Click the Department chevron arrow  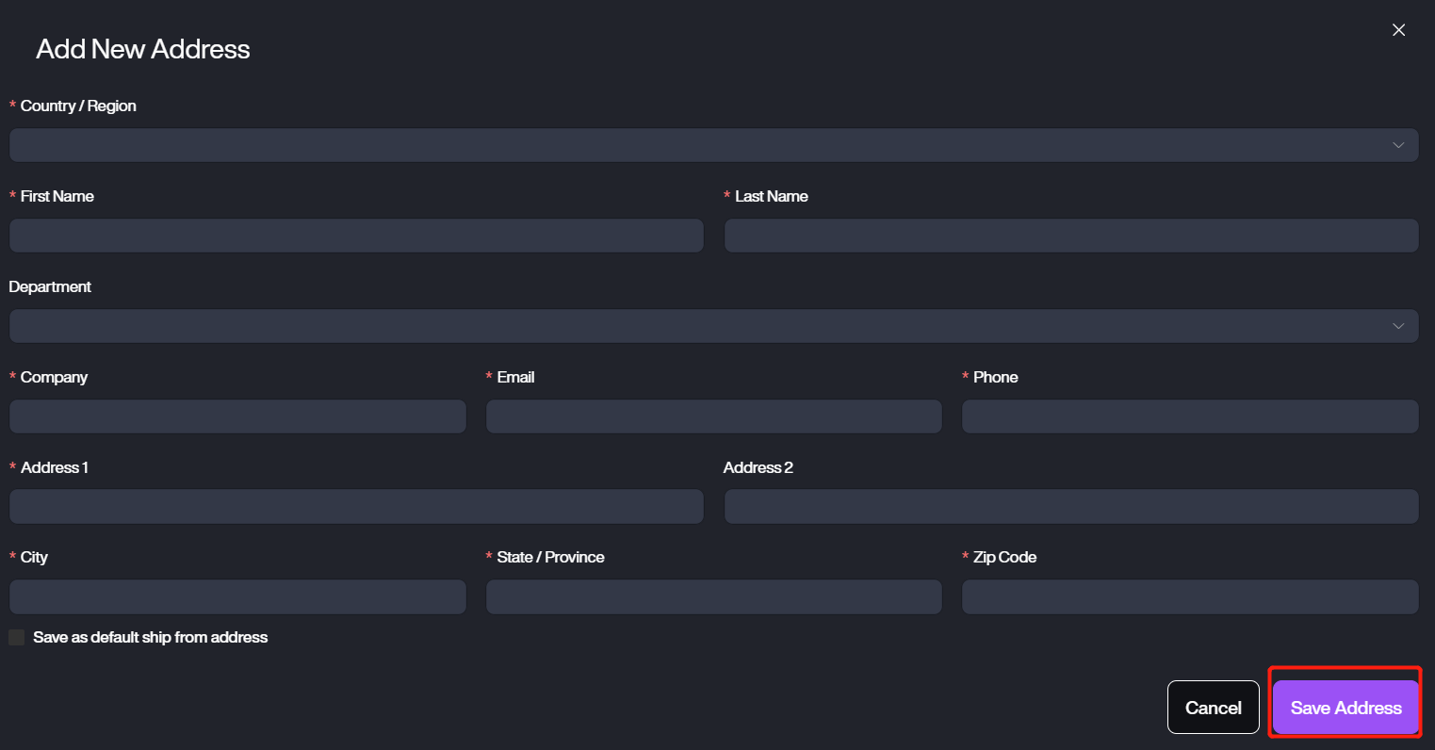pyautogui.click(x=1398, y=326)
